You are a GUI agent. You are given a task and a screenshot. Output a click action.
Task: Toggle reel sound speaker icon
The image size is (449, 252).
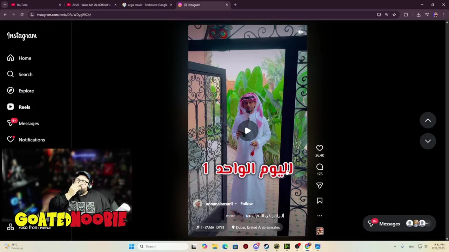point(301,32)
